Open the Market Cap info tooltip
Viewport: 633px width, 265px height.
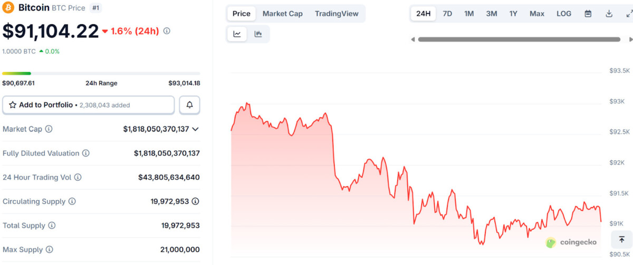[x=49, y=129]
